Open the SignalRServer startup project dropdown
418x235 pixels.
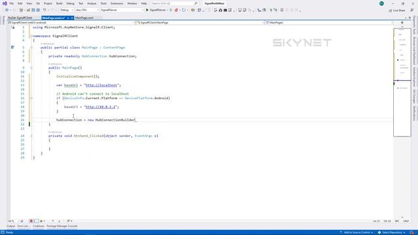coord(122,10)
